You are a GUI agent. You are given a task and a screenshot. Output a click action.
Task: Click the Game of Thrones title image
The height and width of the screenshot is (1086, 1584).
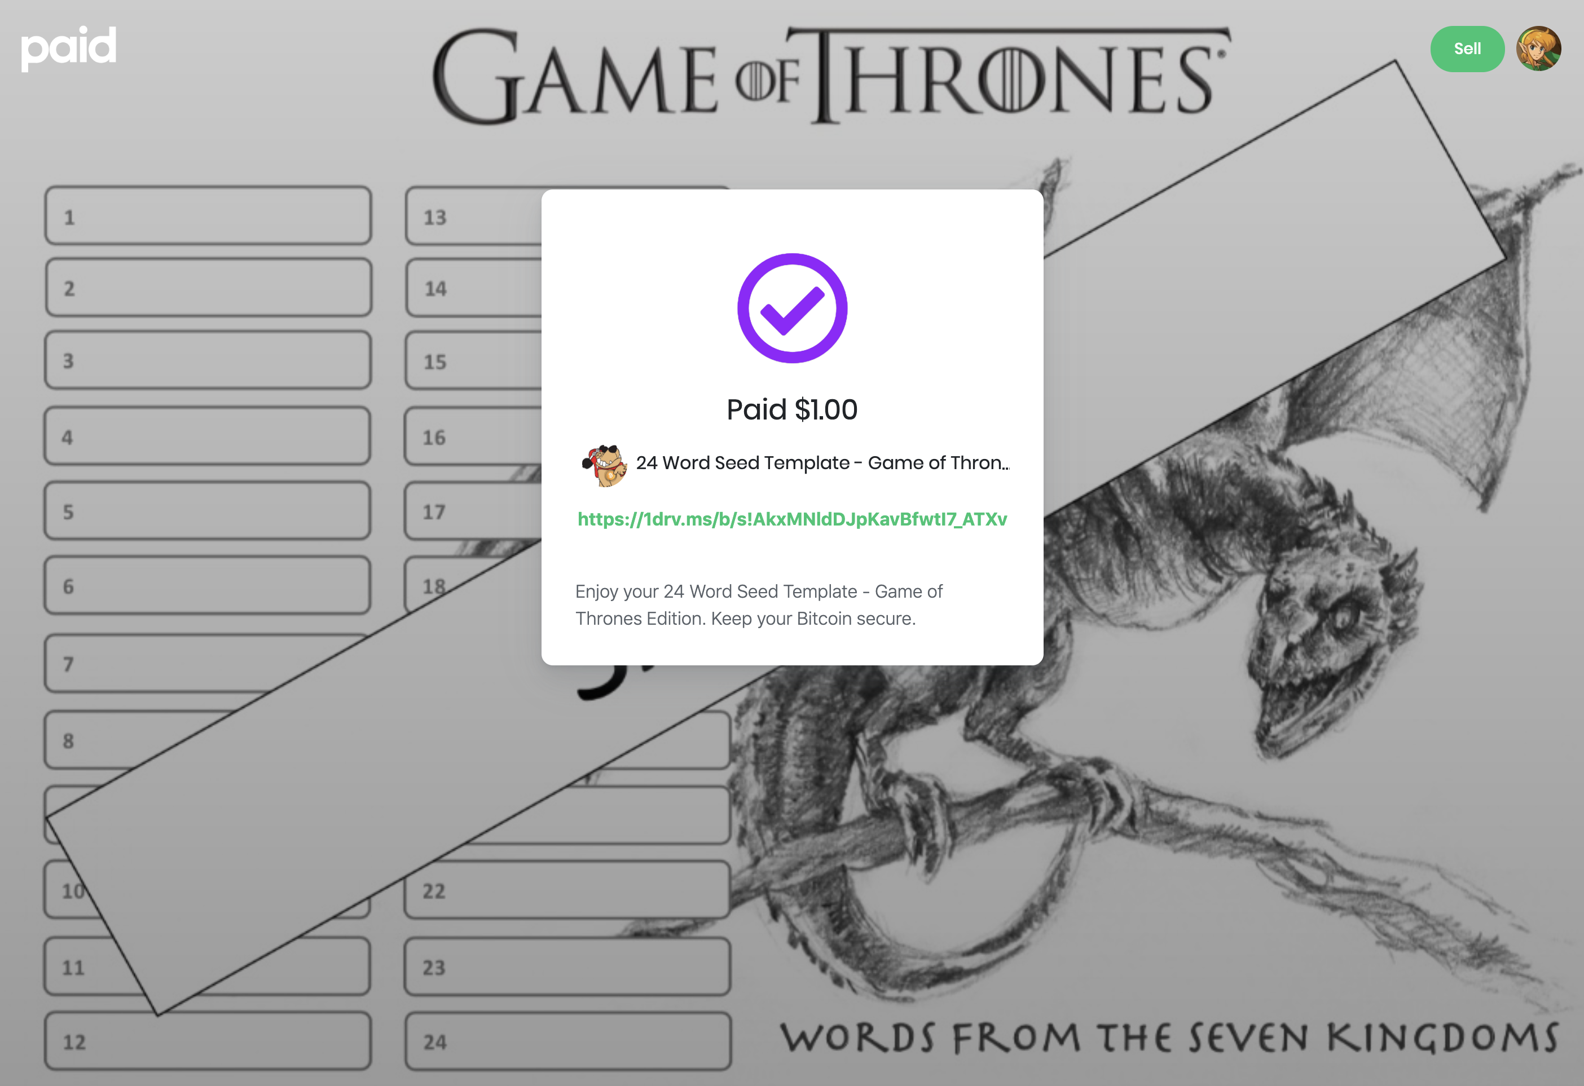[829, 76]
